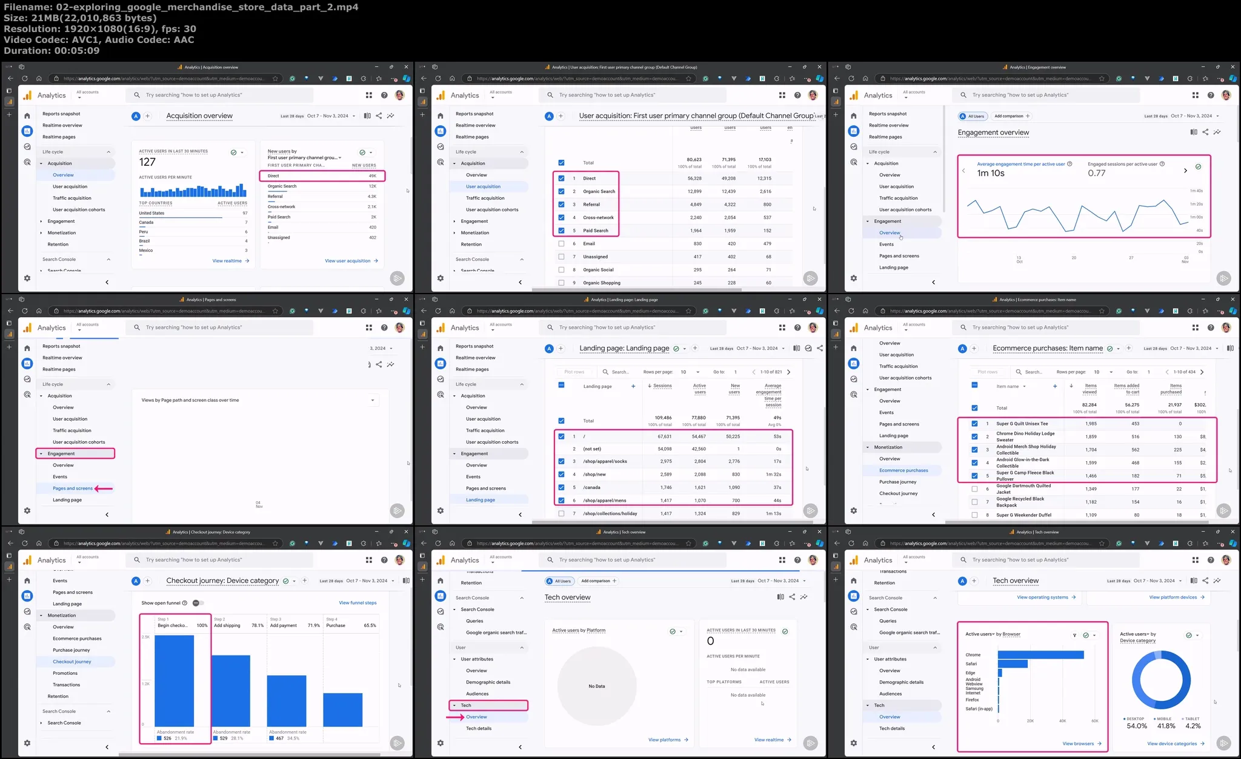Click View realtime link in Acquisition overview
The image size is (1241, 759).
coord(230,261)
